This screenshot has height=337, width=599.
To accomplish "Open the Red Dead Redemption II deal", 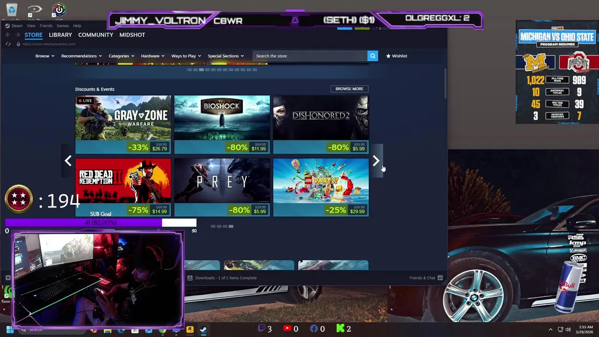I will (123, 187).
